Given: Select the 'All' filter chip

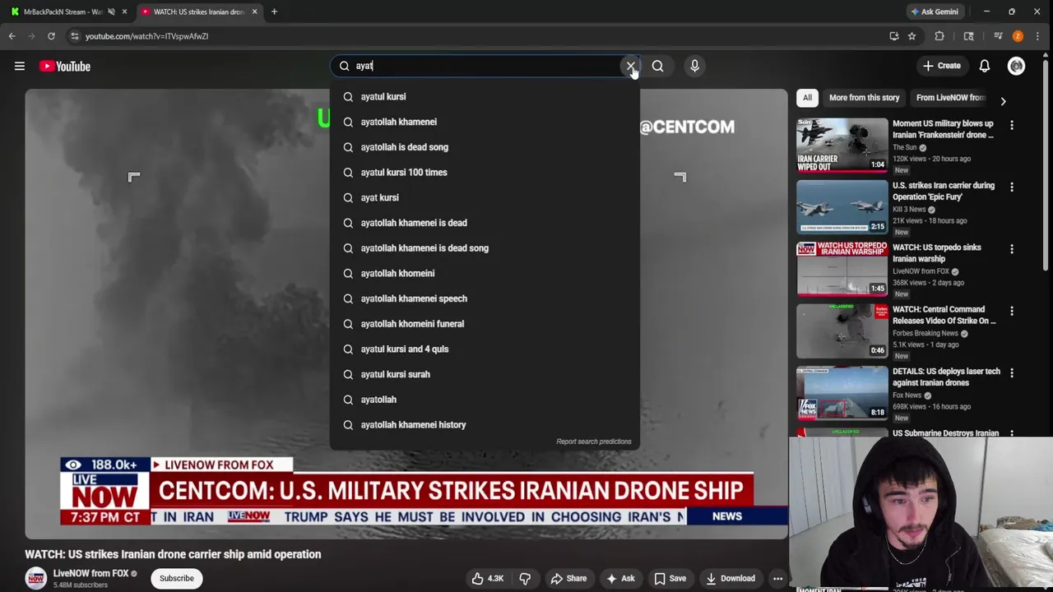Looking at the screenshot, I should pos(807,98).
